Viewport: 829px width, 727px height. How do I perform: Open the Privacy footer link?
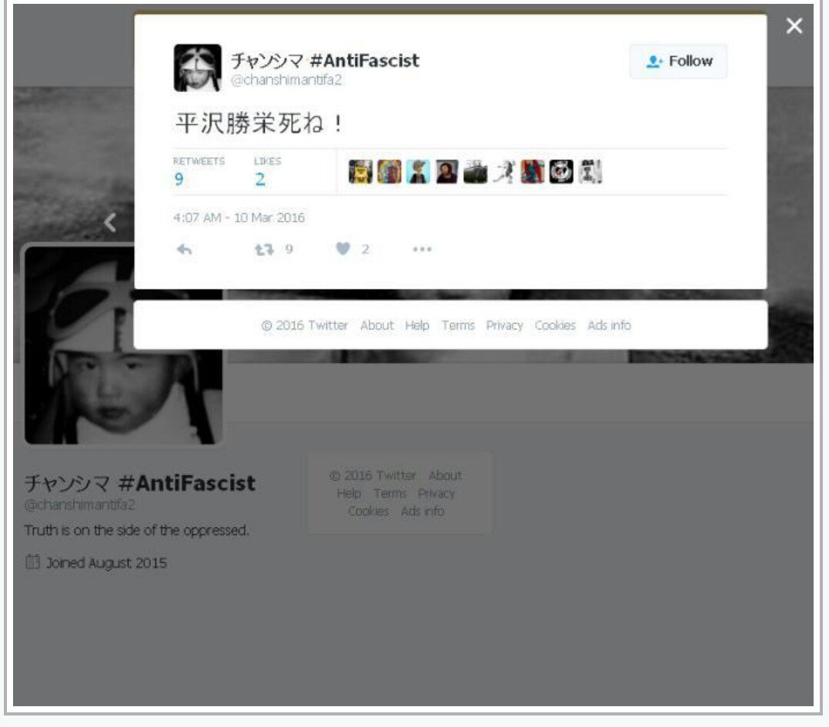pyautogui.click(x=504, y=326)
